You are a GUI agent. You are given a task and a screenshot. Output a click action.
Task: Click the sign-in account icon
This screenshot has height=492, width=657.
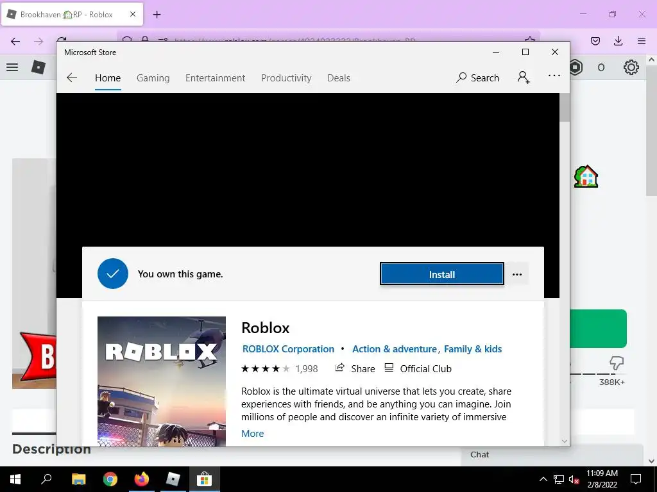coord(524,78)
